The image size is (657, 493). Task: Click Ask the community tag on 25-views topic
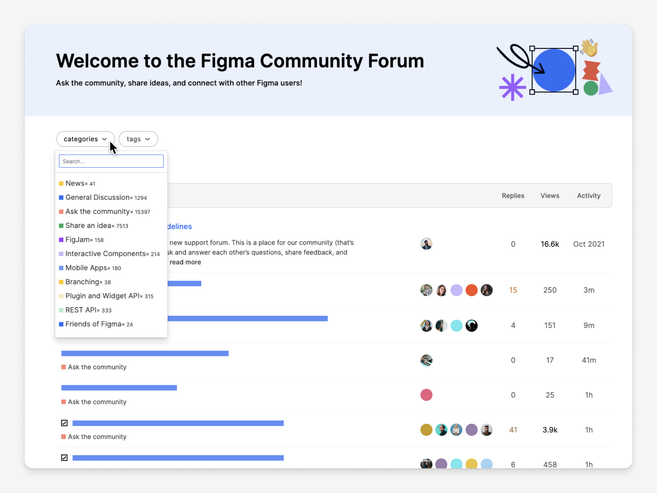coord(94,402)
